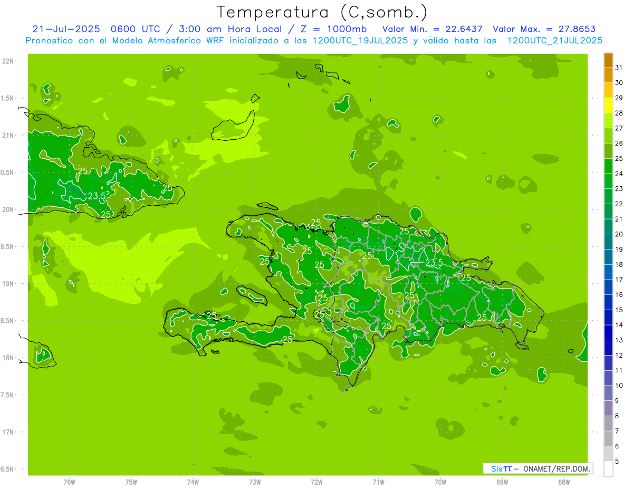The image size is (633, 489).
Task: Click the legend value label "10"
Action: pos(619,386)
